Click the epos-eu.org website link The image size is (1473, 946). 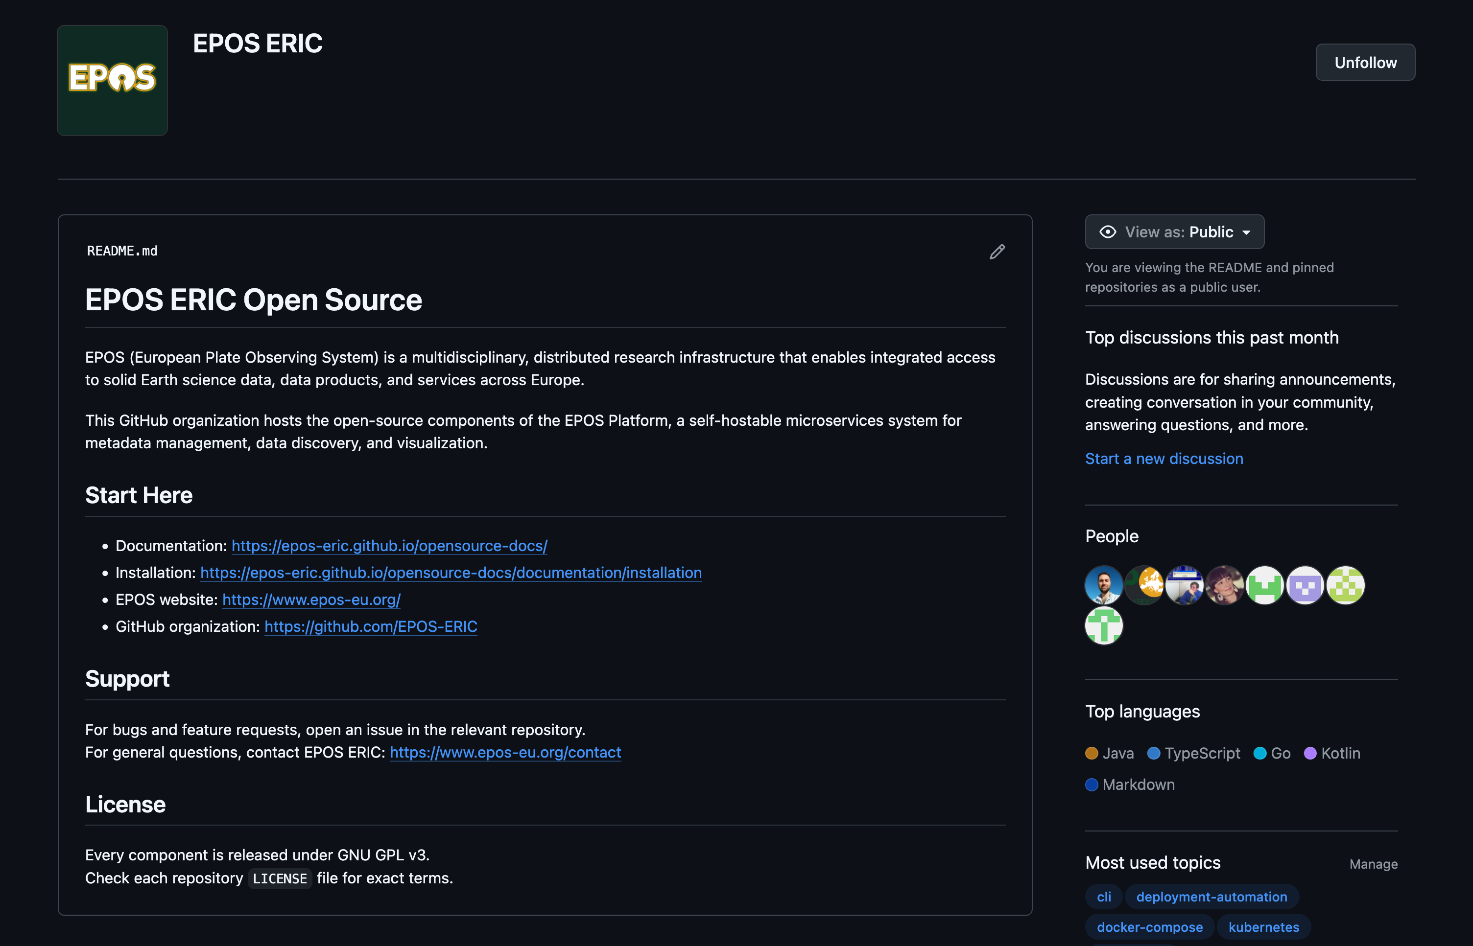pyautogui.click(x=311, y=600)
